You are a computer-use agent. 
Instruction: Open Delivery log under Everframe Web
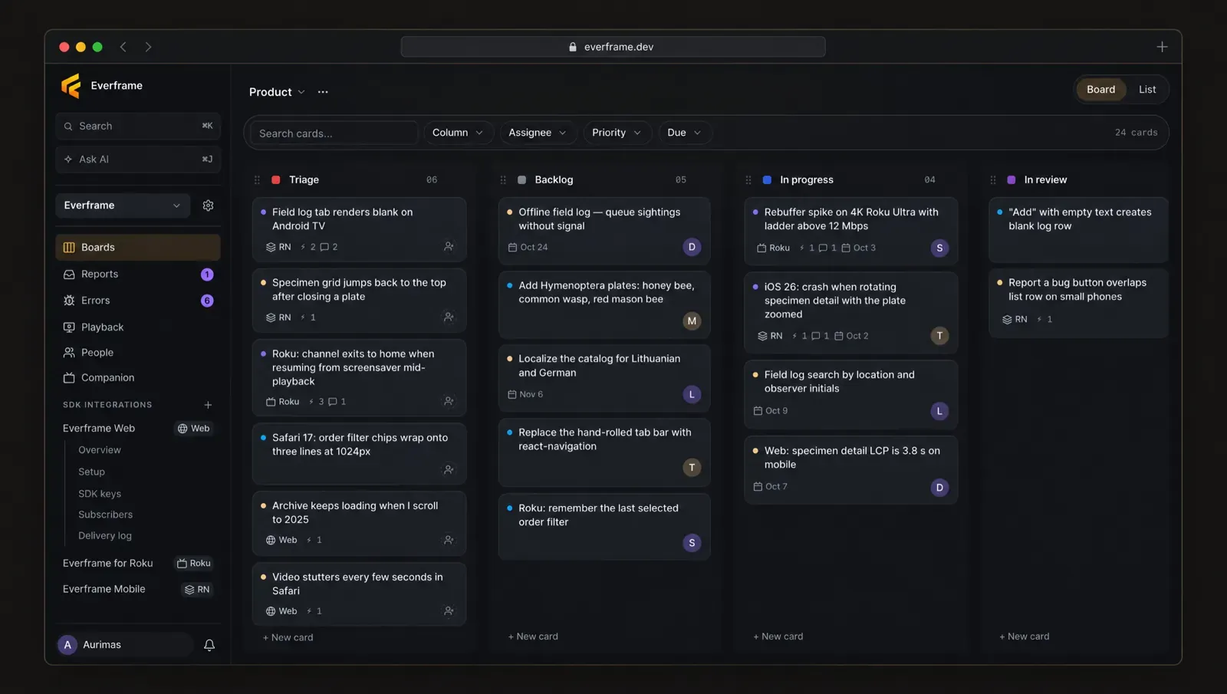tap(105, 536)
